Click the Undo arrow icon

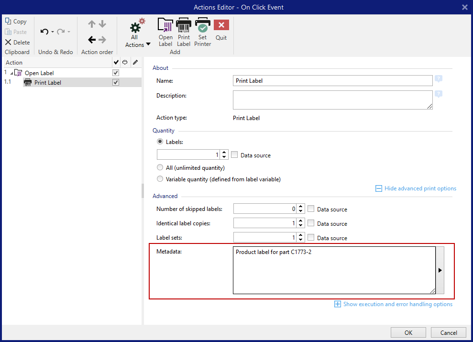click(44, 32)
